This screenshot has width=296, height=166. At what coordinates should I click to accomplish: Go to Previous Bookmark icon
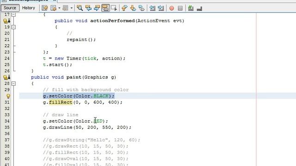pos(124,8)
